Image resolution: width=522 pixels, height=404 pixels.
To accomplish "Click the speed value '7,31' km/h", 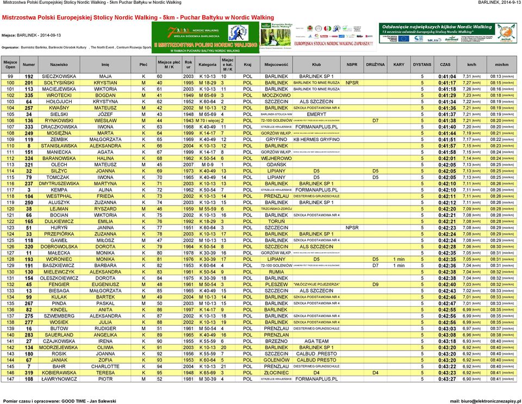I will [467, 77].
